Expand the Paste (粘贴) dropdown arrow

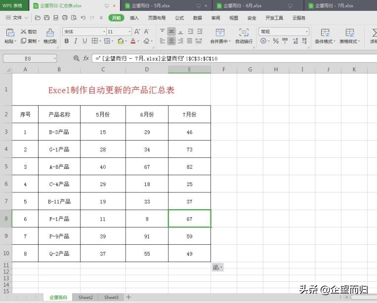(15, 41)
